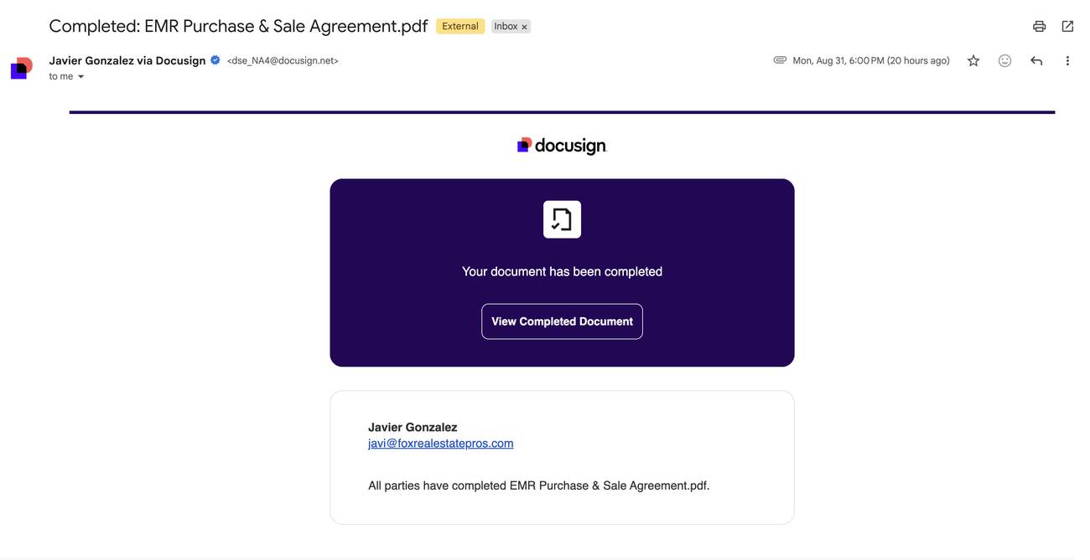Click the docusign logo in the email
The image size is (1090, 560).
click(562, 146)
